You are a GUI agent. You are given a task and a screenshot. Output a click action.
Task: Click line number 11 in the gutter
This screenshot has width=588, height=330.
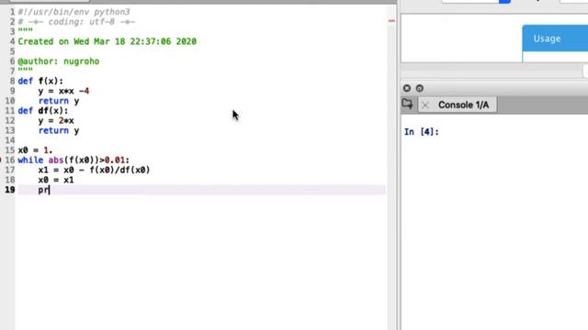[x=10, y=111]
